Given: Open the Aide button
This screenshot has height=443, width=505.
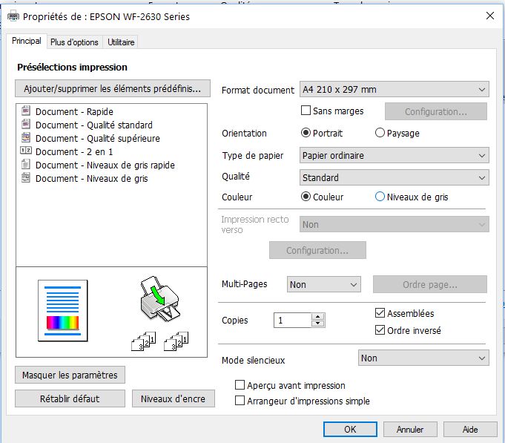Looking at the screenshot, I should pyautogui.click(x=470, y=430).
